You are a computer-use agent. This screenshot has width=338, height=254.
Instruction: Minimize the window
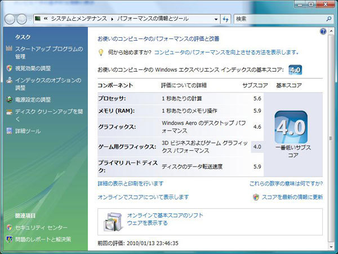[x=301, y=4]
